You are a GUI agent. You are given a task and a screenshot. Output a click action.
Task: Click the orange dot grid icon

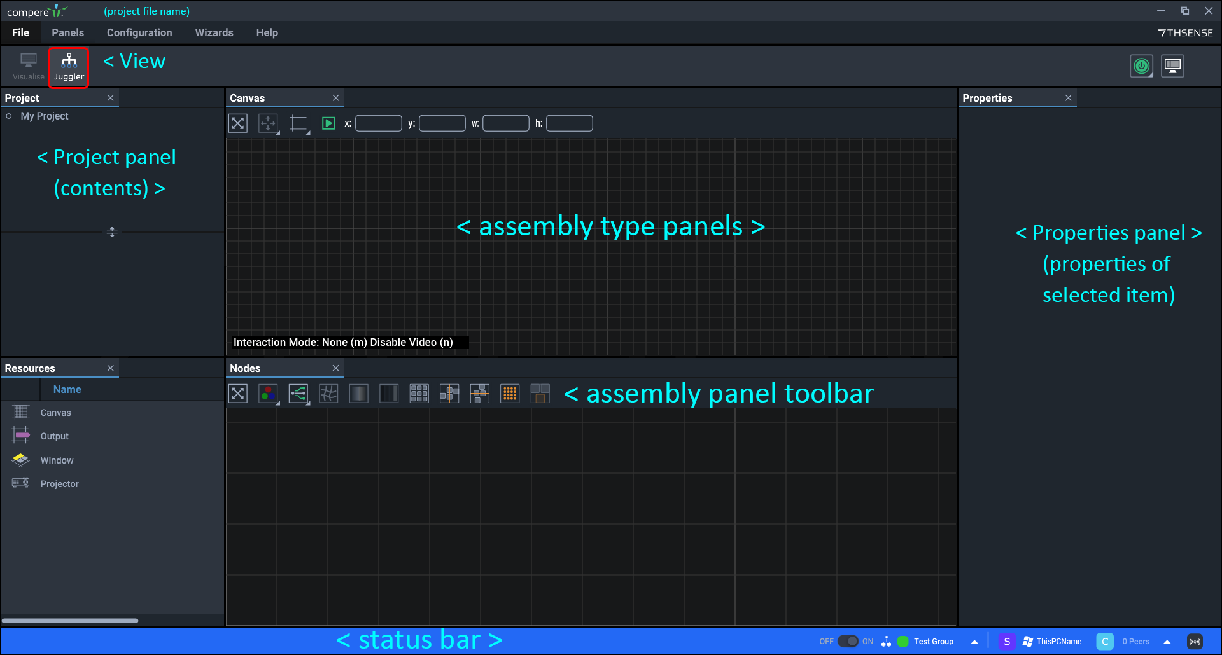point(510,394)
